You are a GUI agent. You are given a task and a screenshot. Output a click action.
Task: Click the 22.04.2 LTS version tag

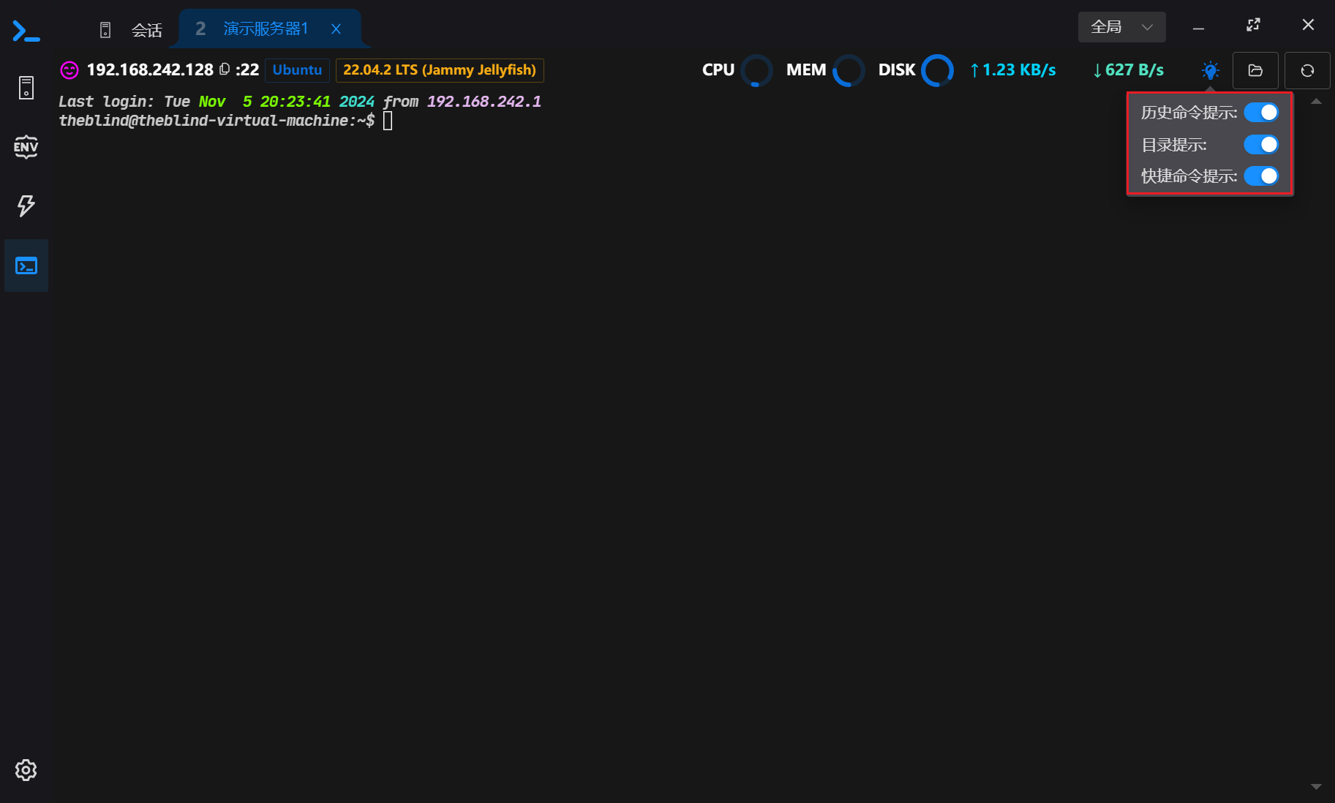(440, 70)
